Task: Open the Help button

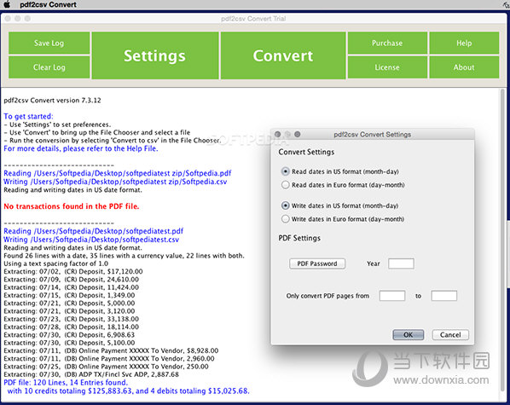Action: pyautogui.click(x=464, y=43)
